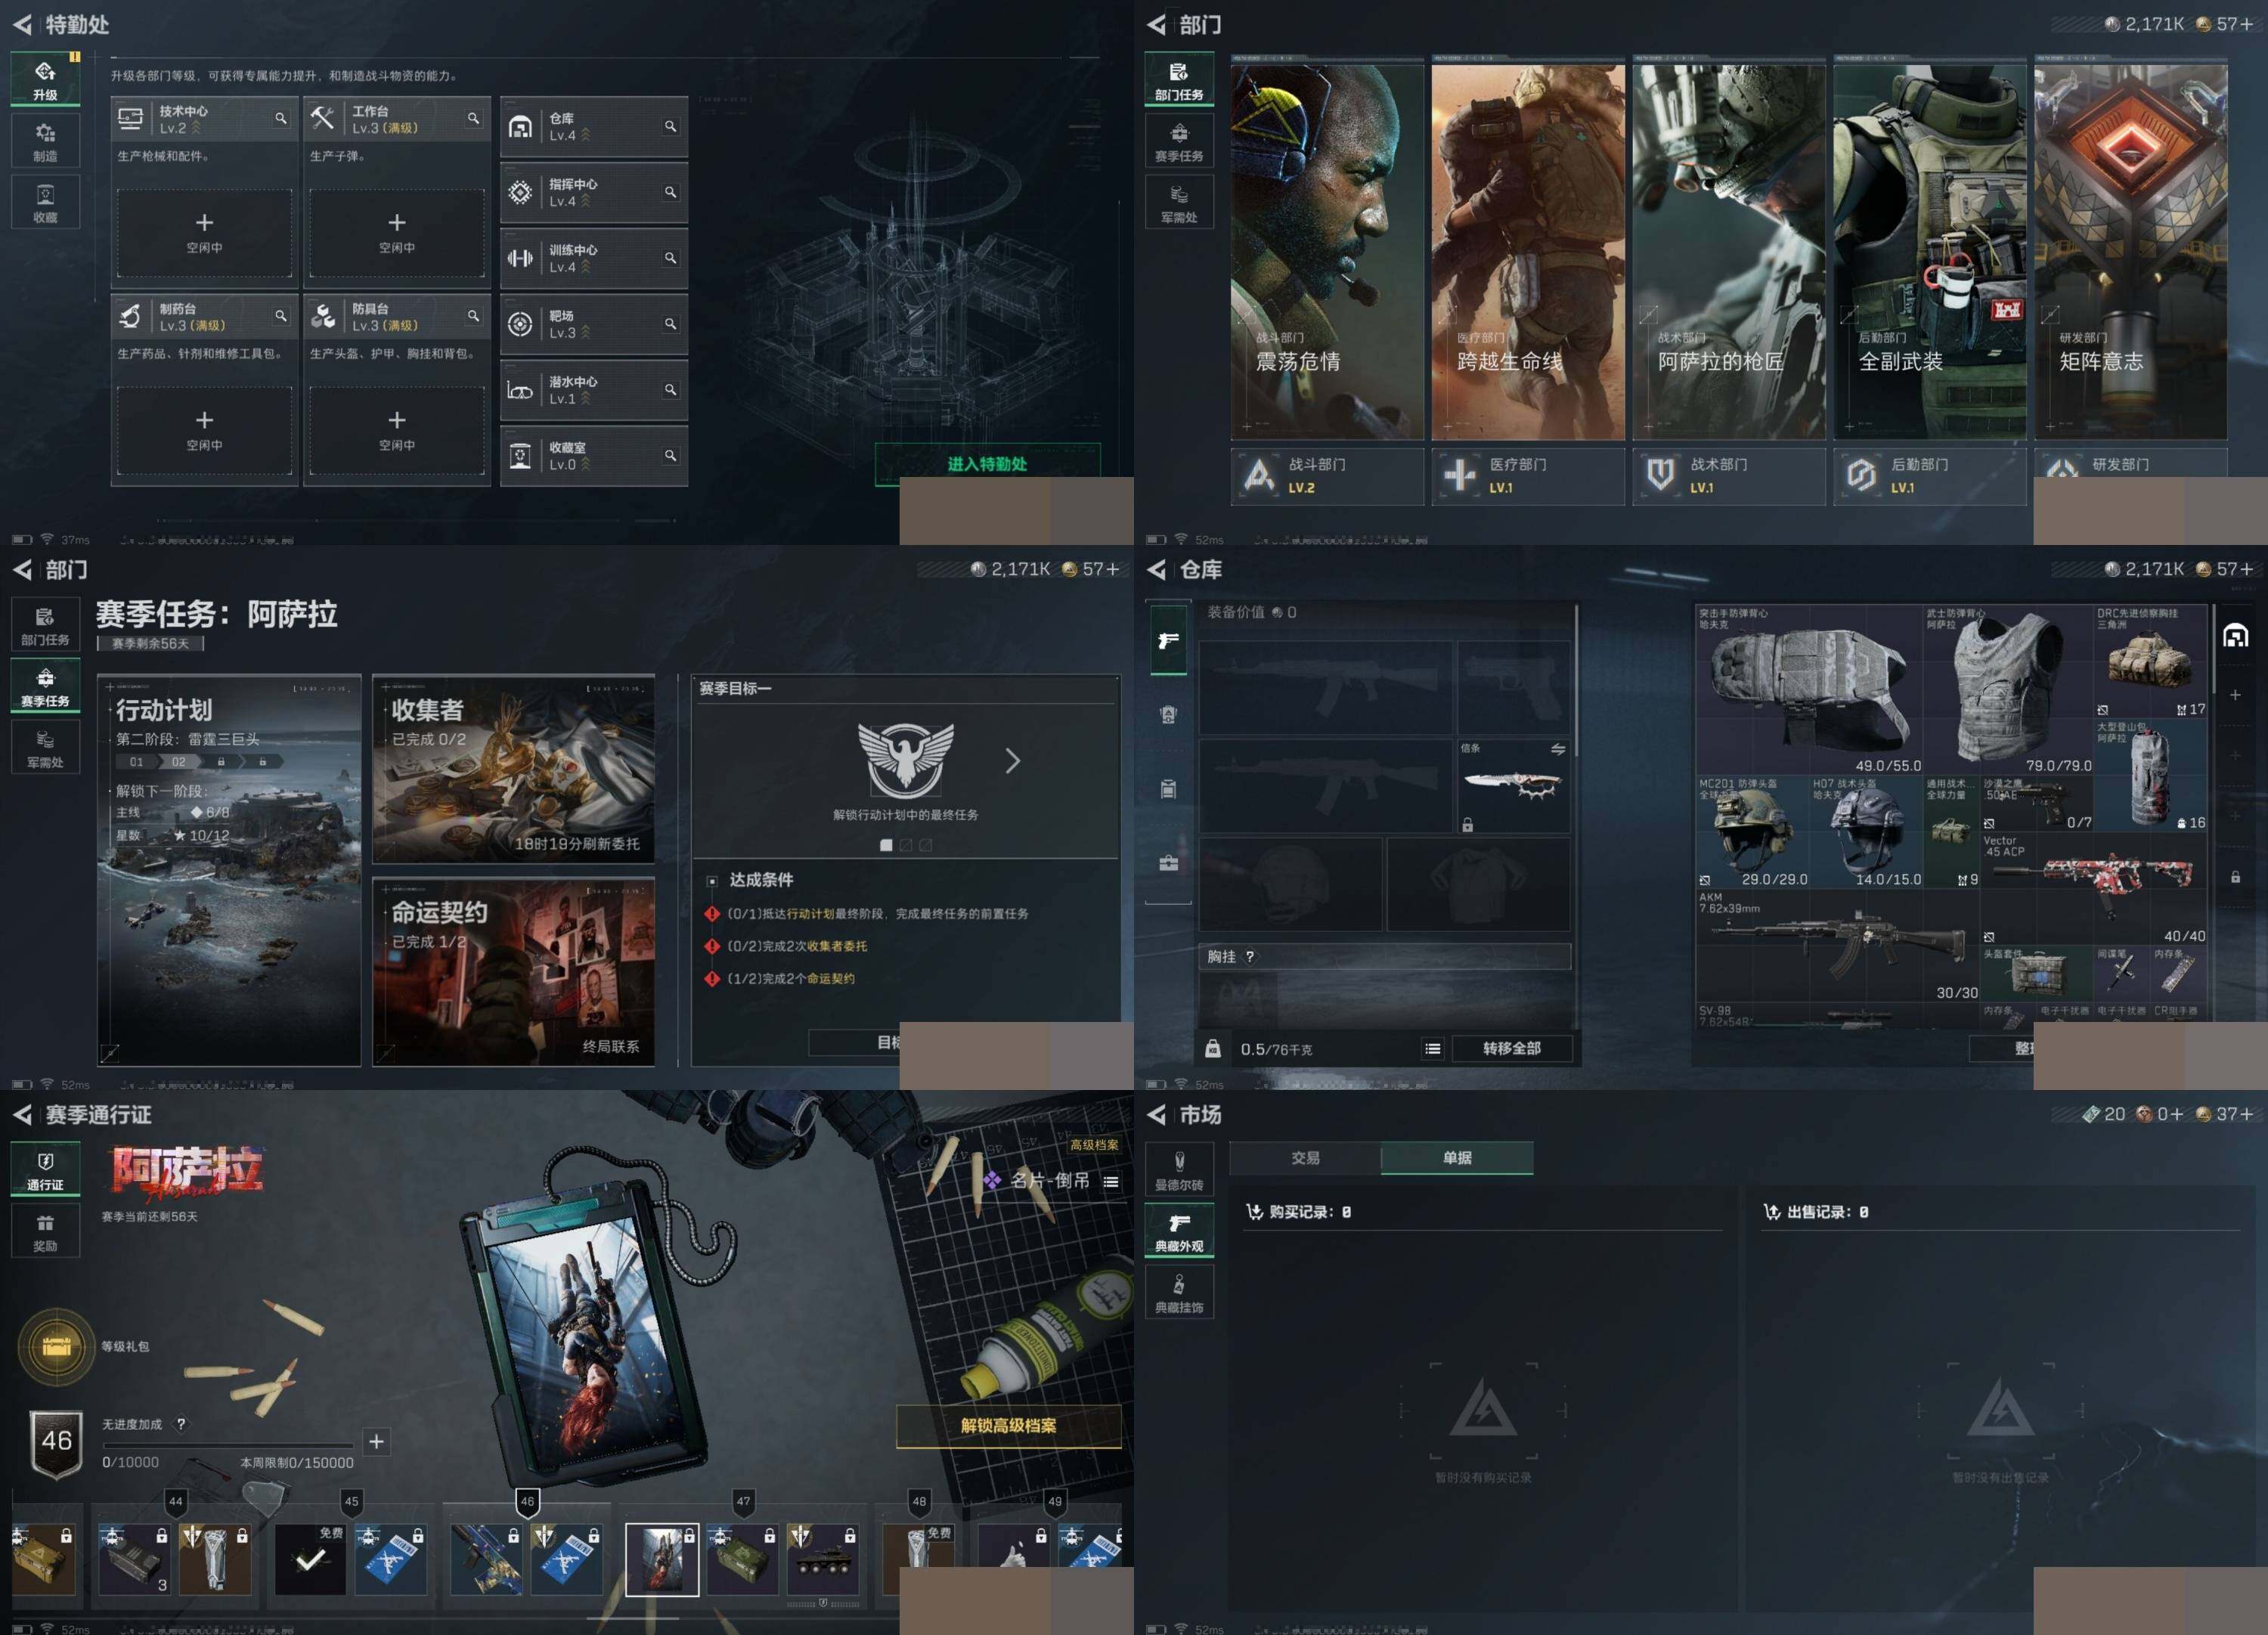
Task: Toggle swap icon on knife slot
Action: (x=1557, y=749)
